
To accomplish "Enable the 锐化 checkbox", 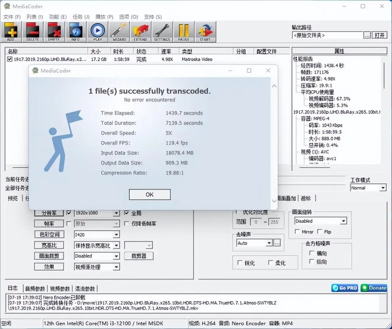I will 239,263.
